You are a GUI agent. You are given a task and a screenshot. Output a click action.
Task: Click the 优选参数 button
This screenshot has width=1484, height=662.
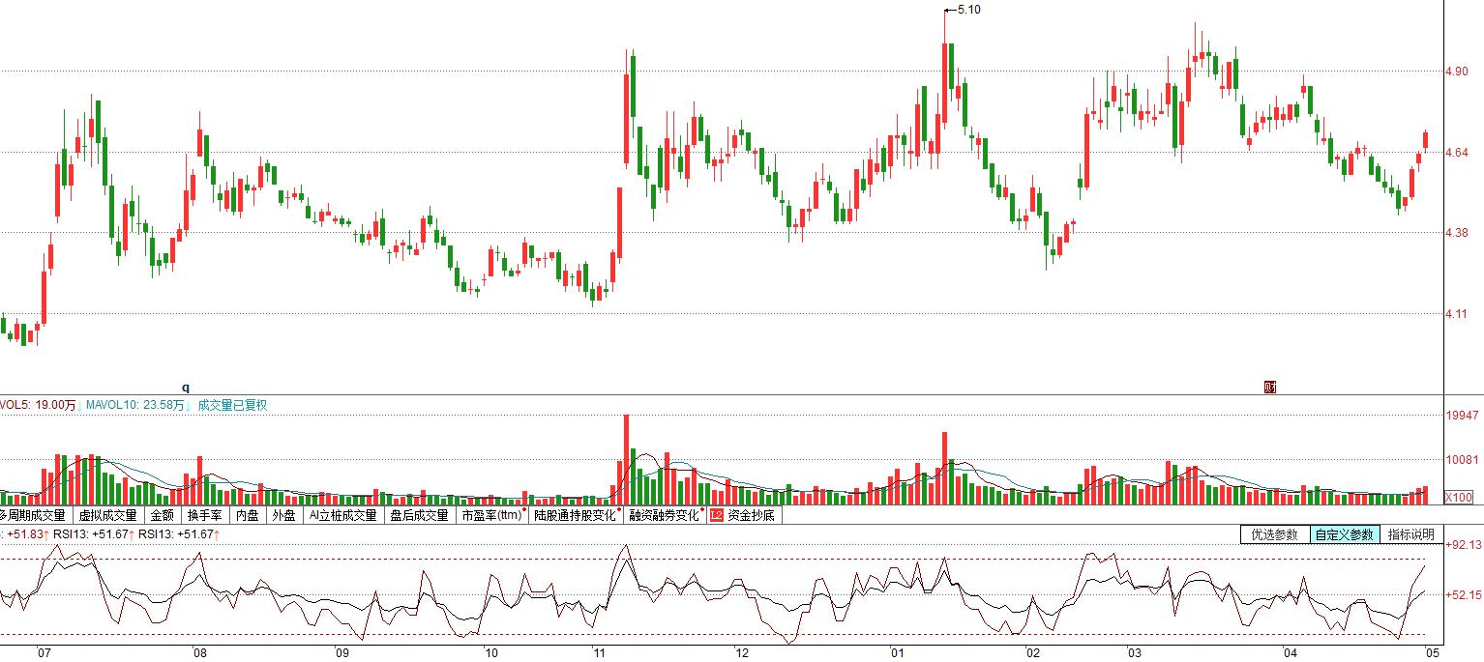(1274, 534)
